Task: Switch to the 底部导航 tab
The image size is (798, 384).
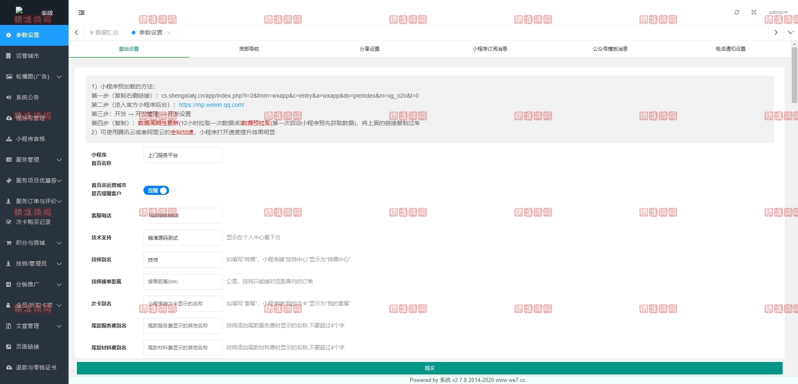Action: [x=249, y=49]
